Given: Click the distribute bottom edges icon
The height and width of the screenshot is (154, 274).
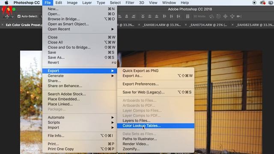Looking at the screenshot, I should point(157,16).
